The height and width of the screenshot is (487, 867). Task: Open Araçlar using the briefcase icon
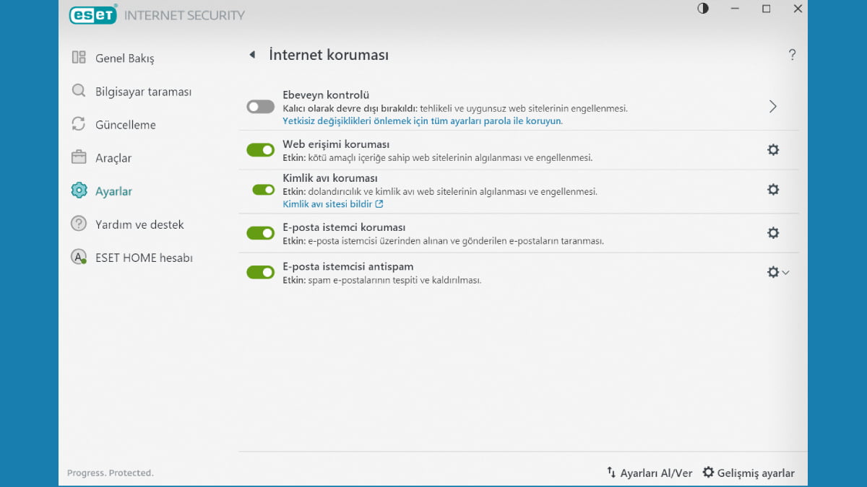pos(78,157)
